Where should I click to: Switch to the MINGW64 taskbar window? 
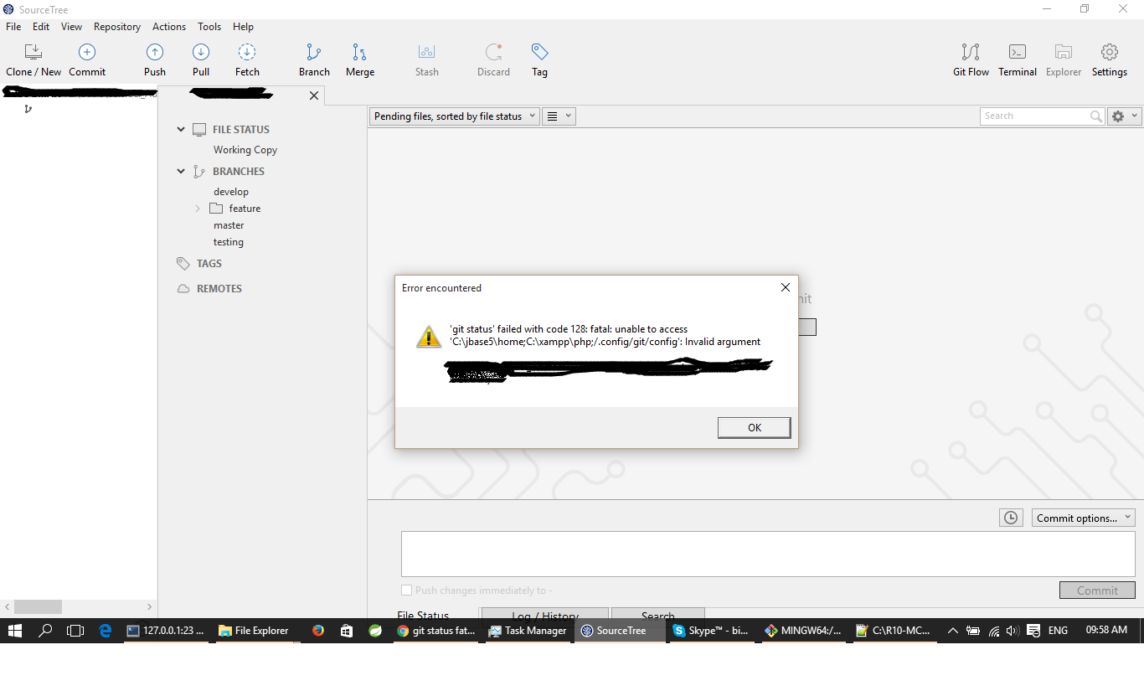(x=803, y=631)
